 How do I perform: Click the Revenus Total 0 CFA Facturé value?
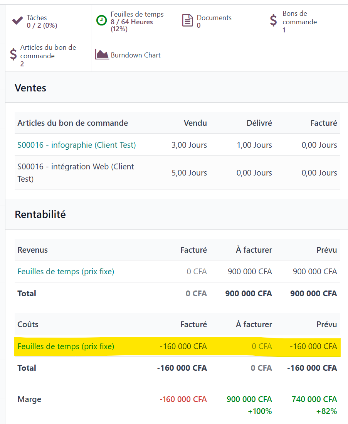click(x=196, y=293)
